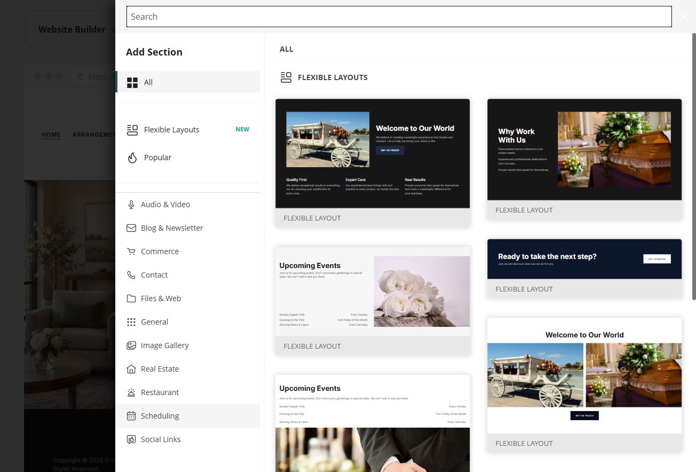
Task: Click the Popular flame icon
Action: [x=132, y=158]
